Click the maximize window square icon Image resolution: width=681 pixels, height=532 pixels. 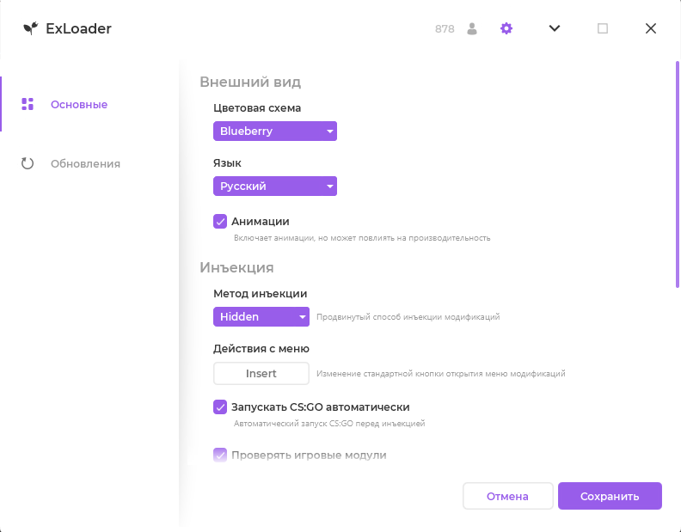(x=603, y=28)
